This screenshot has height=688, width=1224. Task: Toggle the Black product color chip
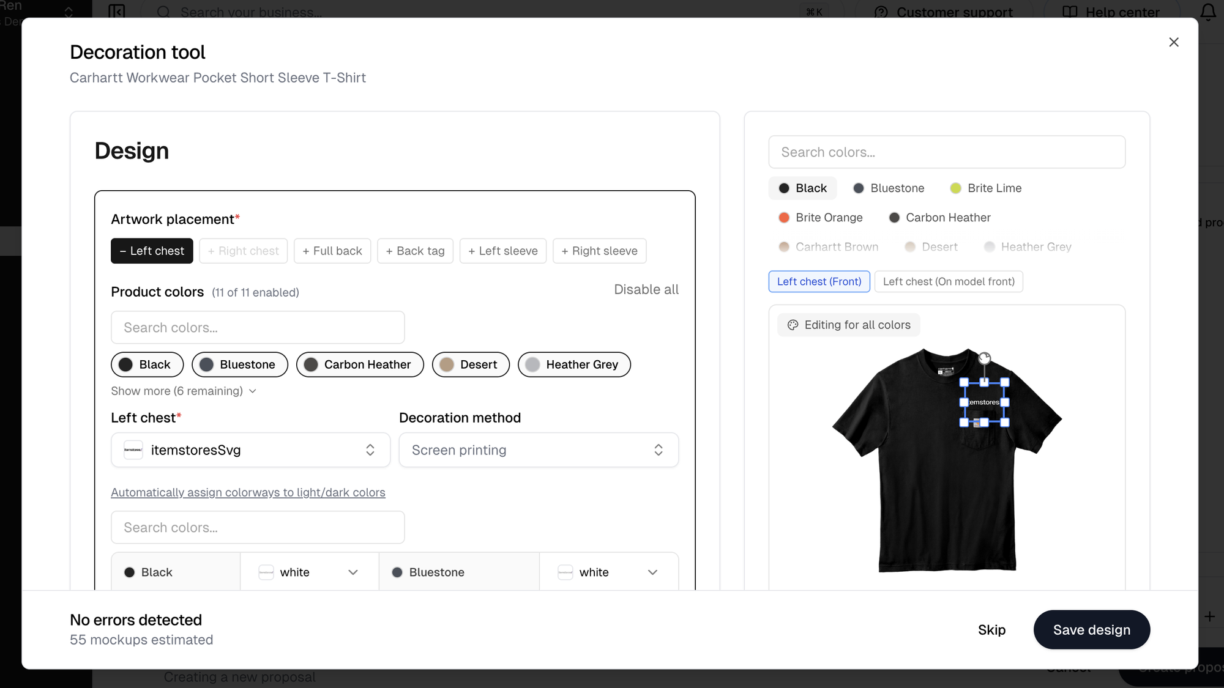click(x=147, y=364)
